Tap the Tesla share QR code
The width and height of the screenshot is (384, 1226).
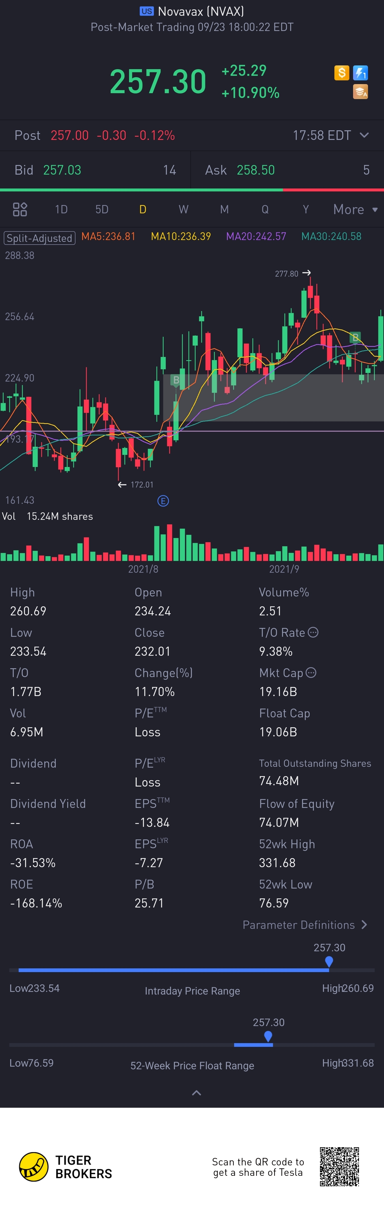(x=339, y=1166)
